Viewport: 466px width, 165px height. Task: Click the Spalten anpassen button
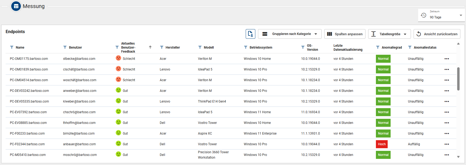pyautogui.click(x=345, y=34)
